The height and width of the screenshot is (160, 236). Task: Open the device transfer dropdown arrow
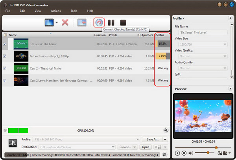coord(165,147)
